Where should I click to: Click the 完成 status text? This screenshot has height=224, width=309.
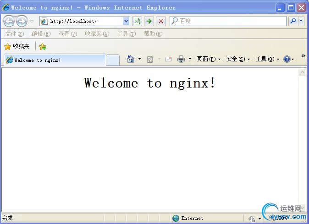coord(7,218)
